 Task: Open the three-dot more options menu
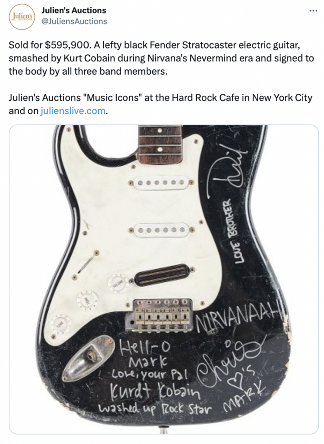[313, 11]
